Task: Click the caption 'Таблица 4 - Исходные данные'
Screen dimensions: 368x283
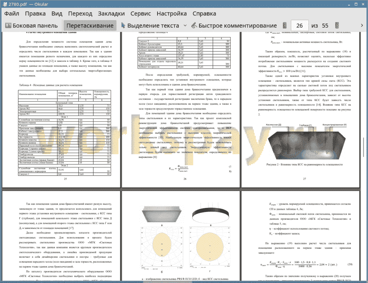Action: point(50,85)
